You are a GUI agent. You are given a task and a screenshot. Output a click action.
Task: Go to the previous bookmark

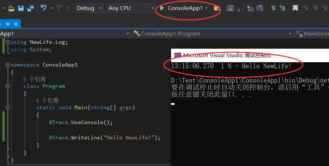[x=306, y=8]
